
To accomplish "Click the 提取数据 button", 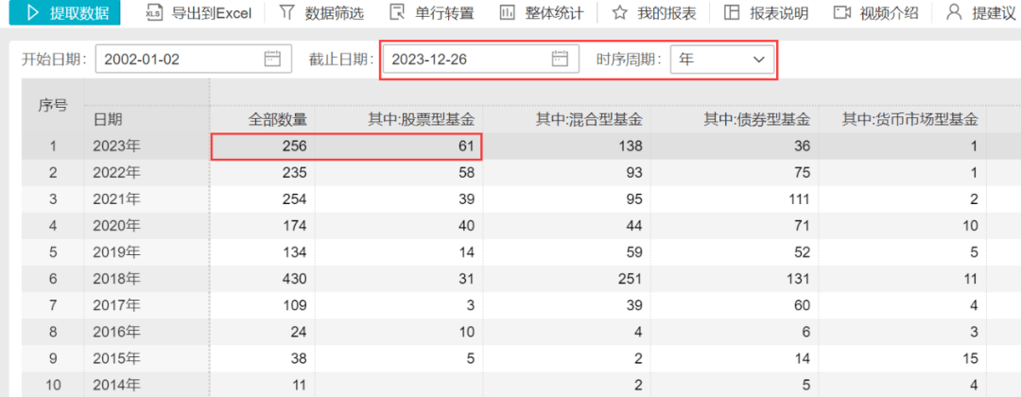I will pos(64,12).
